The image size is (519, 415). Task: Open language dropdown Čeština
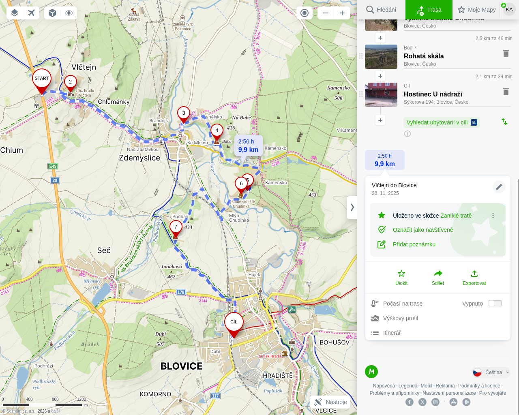[491, 372]
